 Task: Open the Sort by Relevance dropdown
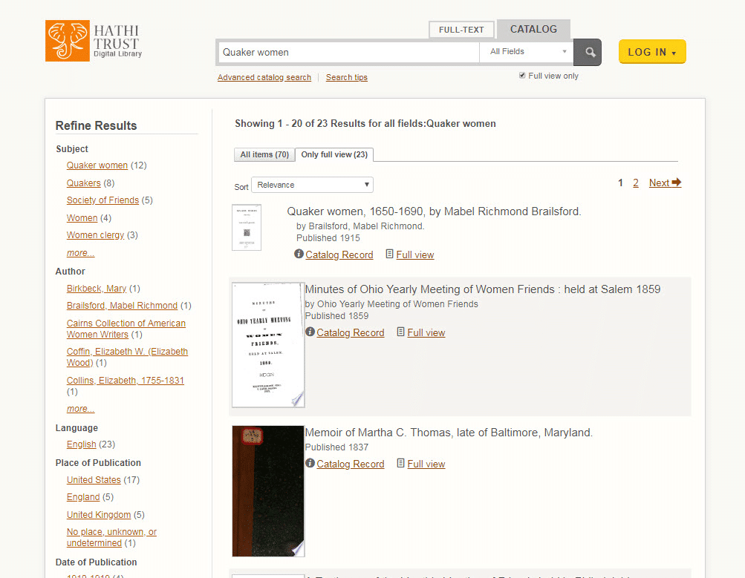pos(312,185)
